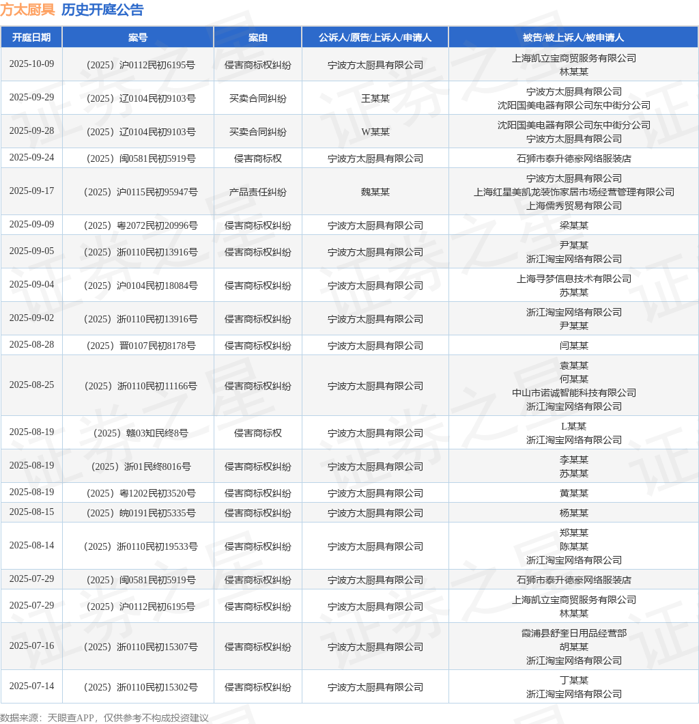Click the 历史开庭公告 heading
The height and width of the screenshot is (724, 699).
click(x=102, y=10)
